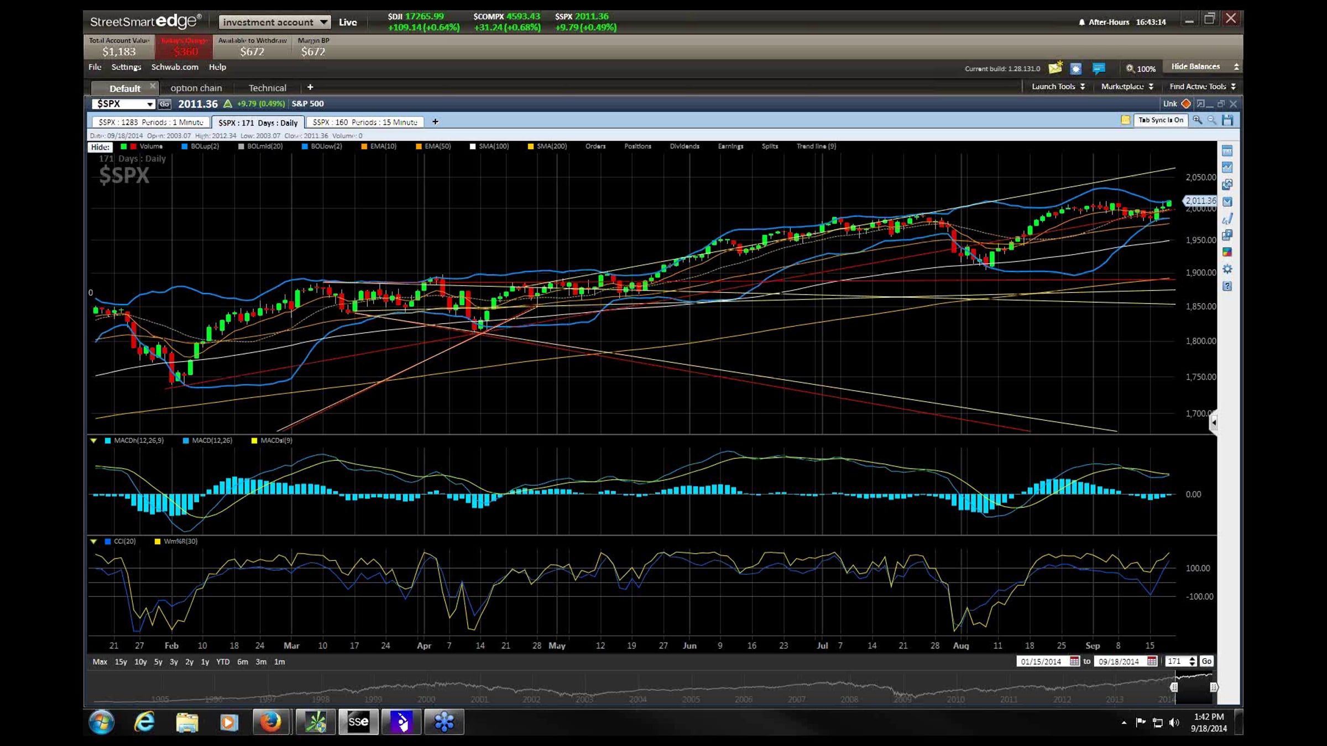
Task: Open chart color palette icon
Action: pos(1227,252)
